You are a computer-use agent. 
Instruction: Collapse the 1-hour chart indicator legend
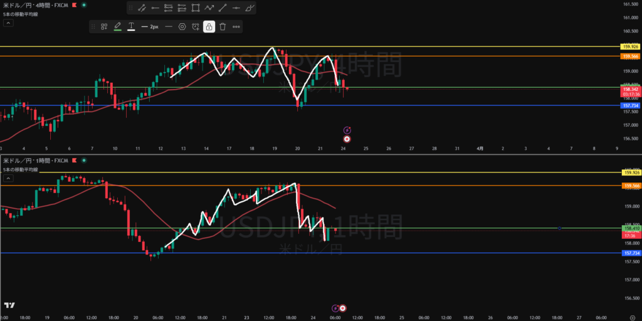point(8,179)
